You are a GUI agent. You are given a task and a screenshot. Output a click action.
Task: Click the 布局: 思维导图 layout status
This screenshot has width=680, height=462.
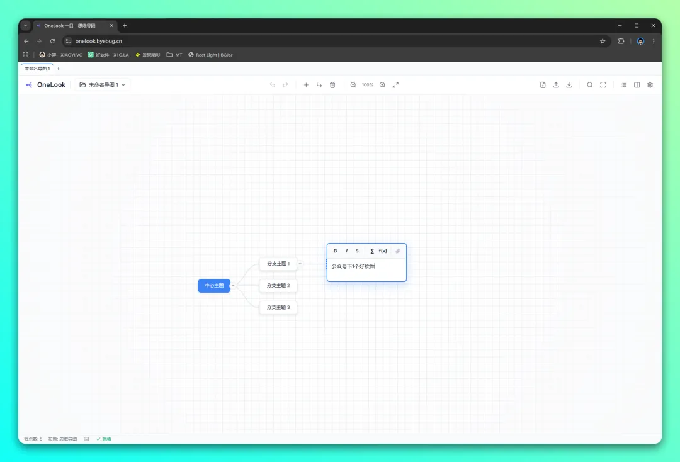pyautogui.click(x=62, y=439)
